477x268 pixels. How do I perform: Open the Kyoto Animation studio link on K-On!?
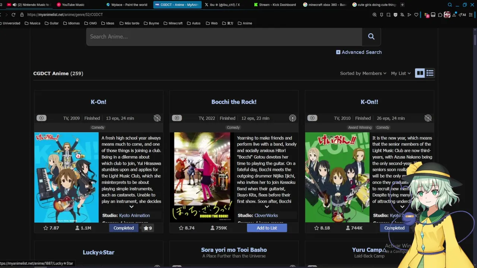point(134,216)
